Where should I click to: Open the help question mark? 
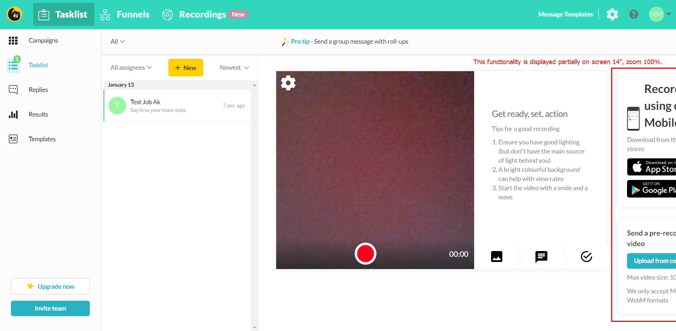point(633,14)
